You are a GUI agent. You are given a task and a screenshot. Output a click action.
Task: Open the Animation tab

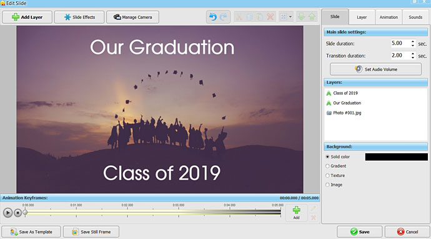389,17
